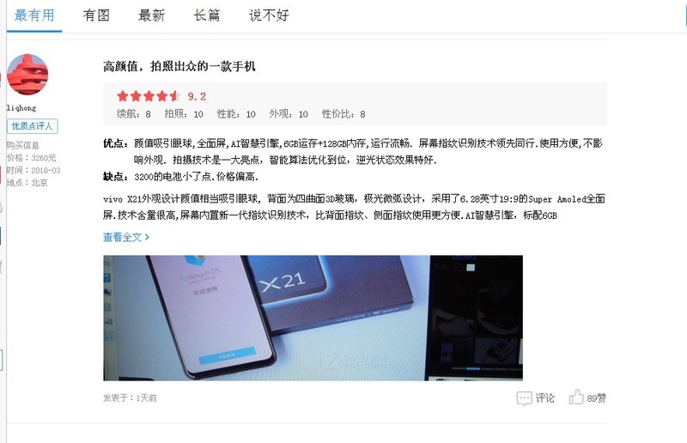Click the chevron arrow beside 查看全文
This screenshot has height=443, width=687.
click(147, 237)
